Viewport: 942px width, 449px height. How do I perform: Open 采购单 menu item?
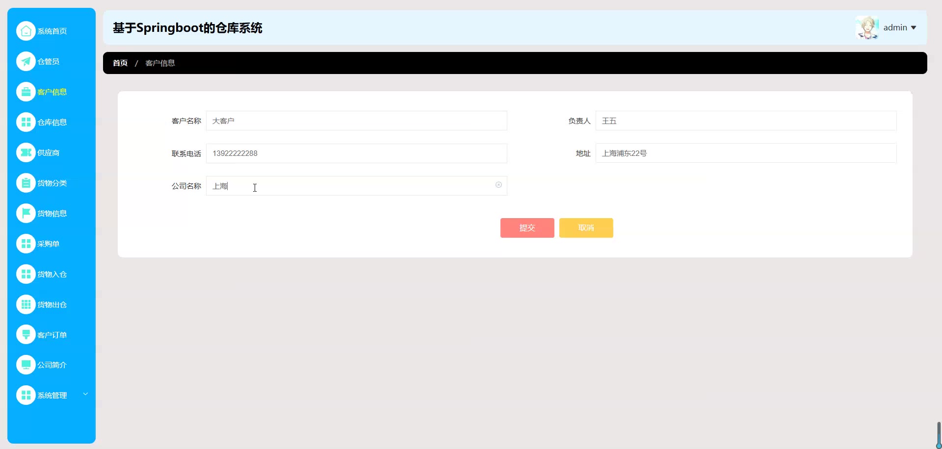49,244
